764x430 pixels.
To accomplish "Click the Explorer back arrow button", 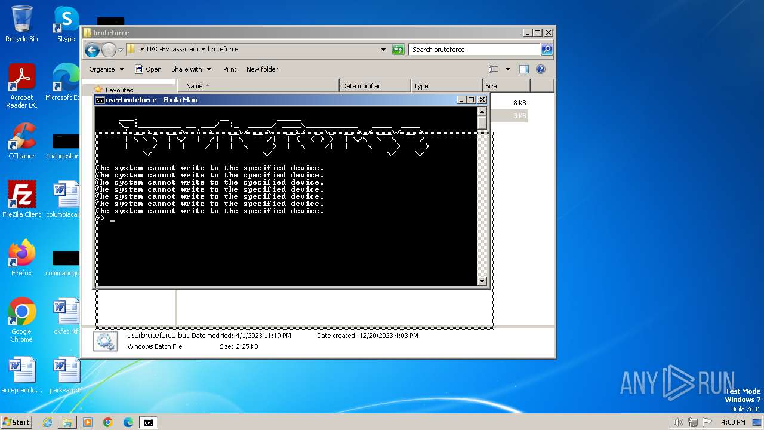I will 92,50.
